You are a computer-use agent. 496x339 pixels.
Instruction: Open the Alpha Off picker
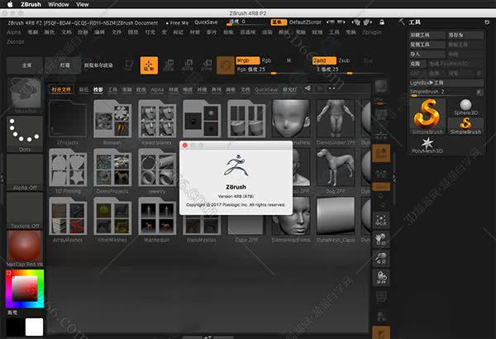point(25,172)
